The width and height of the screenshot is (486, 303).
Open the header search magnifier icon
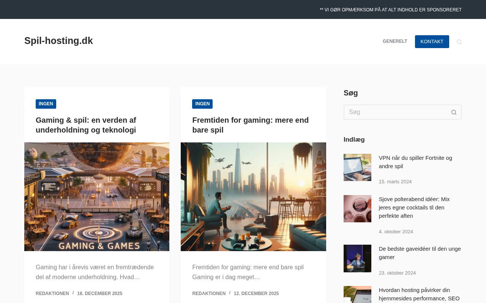(459, 42)
